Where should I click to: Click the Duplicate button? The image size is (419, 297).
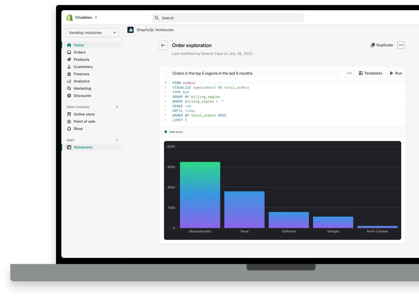point(382,45)
